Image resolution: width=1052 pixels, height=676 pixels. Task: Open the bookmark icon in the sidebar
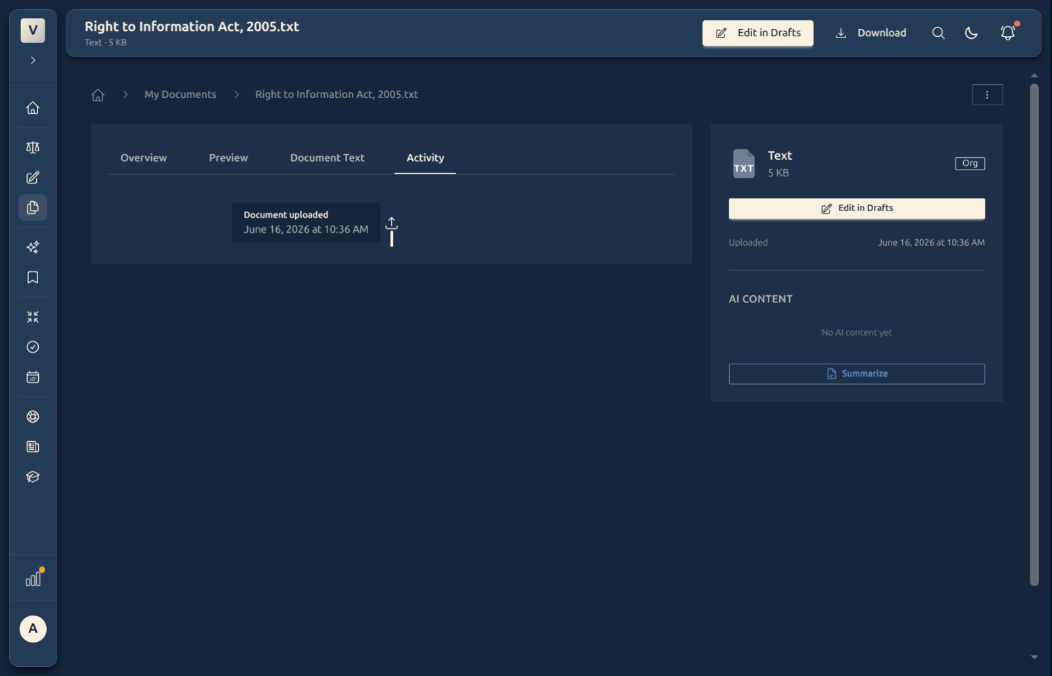[33, 278]
